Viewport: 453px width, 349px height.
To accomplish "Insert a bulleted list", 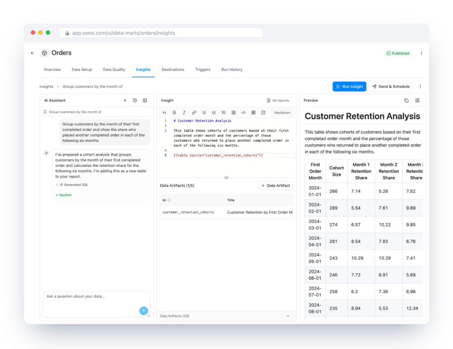I will [x=204, y=113].
